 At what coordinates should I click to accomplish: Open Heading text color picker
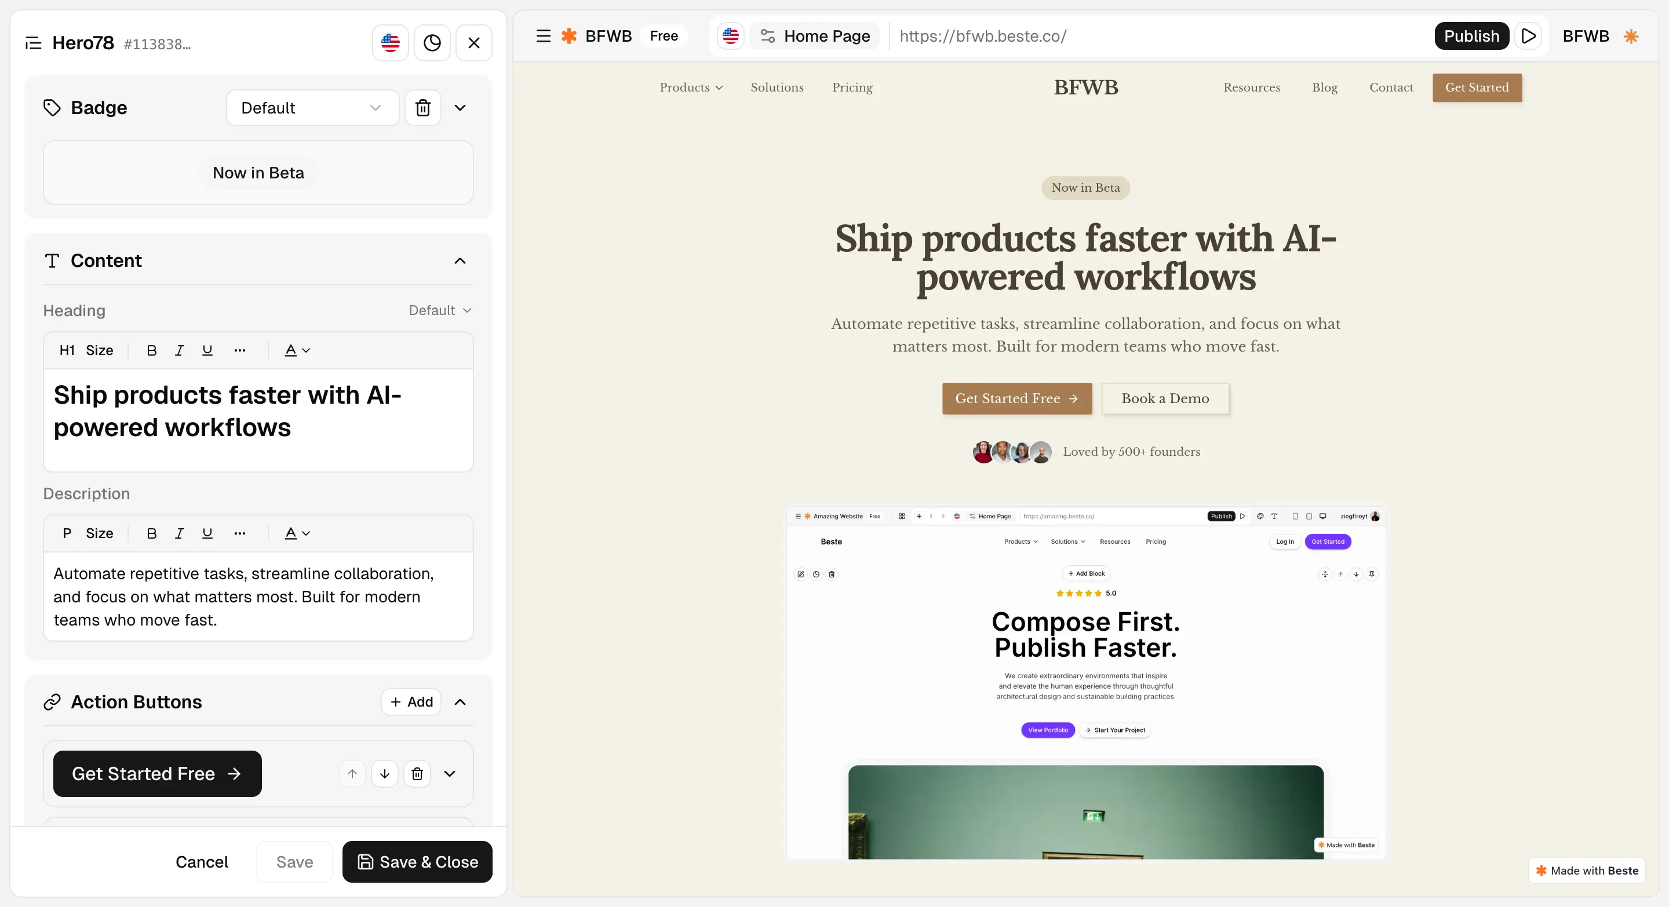click(x=297, y=350)
